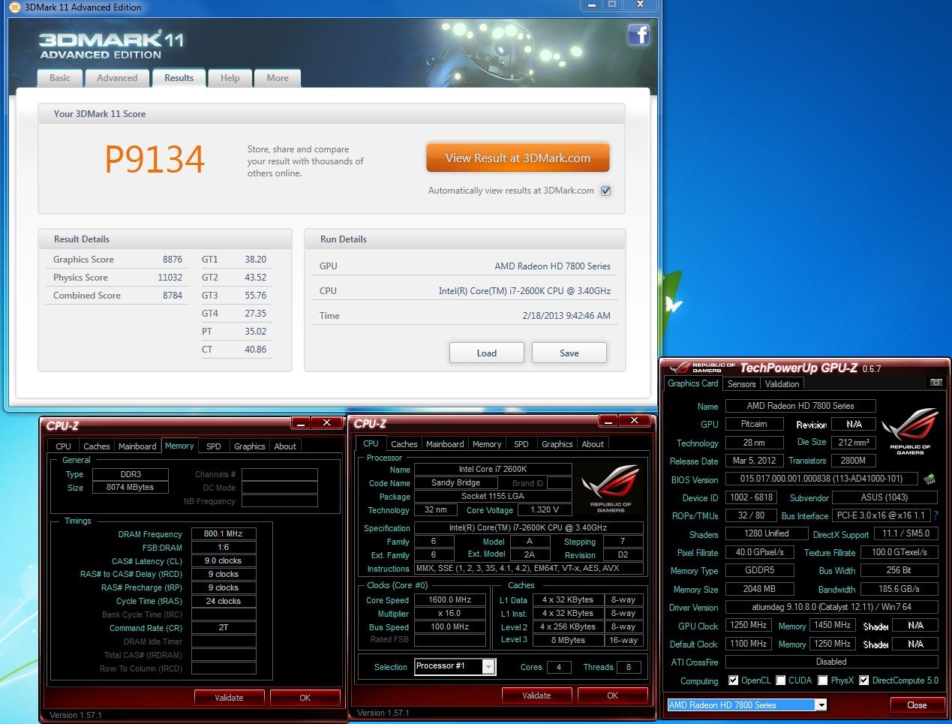Click the Combined Score 8784 value

173,296
